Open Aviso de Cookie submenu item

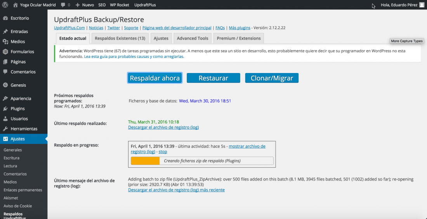[18, 206]
